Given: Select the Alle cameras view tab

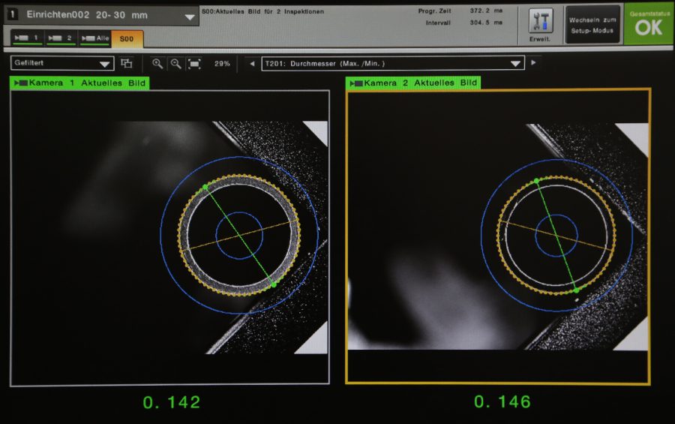Looking at the screenshot, I should pos(94,38).
